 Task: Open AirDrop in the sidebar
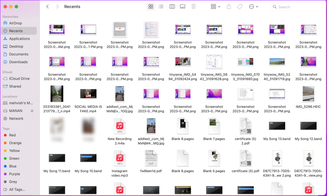click(x=19, y=23)
